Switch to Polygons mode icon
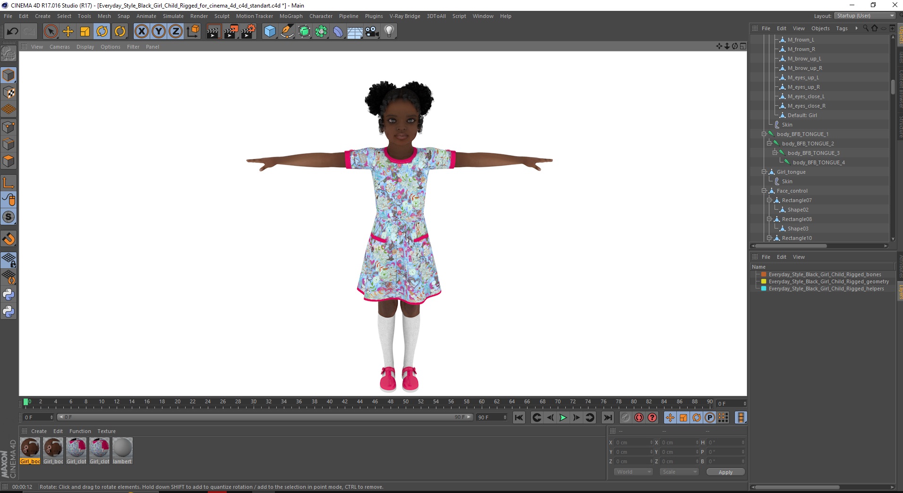903x493 pixels. point(9,161)
